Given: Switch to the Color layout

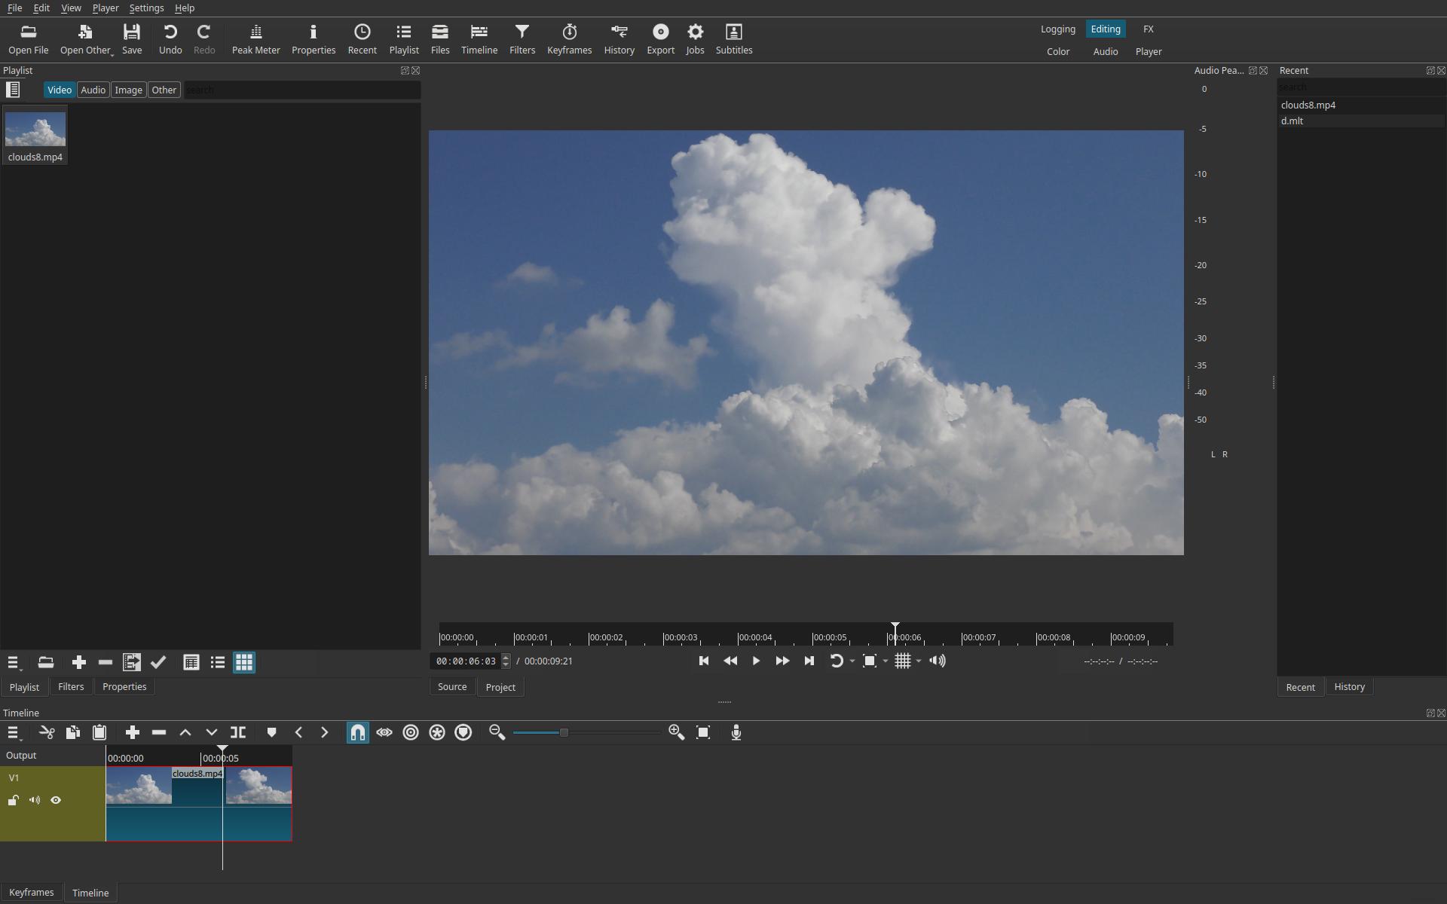Looking at the screenshot, I should tap(1057, 51).
